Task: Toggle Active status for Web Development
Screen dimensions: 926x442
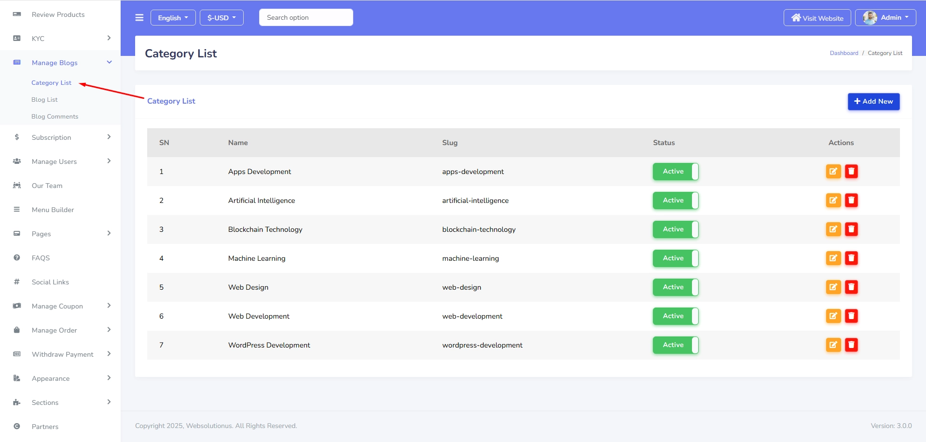Action: [x=676, y=316]
